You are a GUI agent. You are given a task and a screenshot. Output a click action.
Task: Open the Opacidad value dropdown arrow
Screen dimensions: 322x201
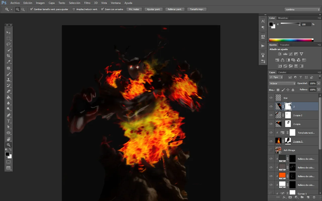[x=319, y=83]
